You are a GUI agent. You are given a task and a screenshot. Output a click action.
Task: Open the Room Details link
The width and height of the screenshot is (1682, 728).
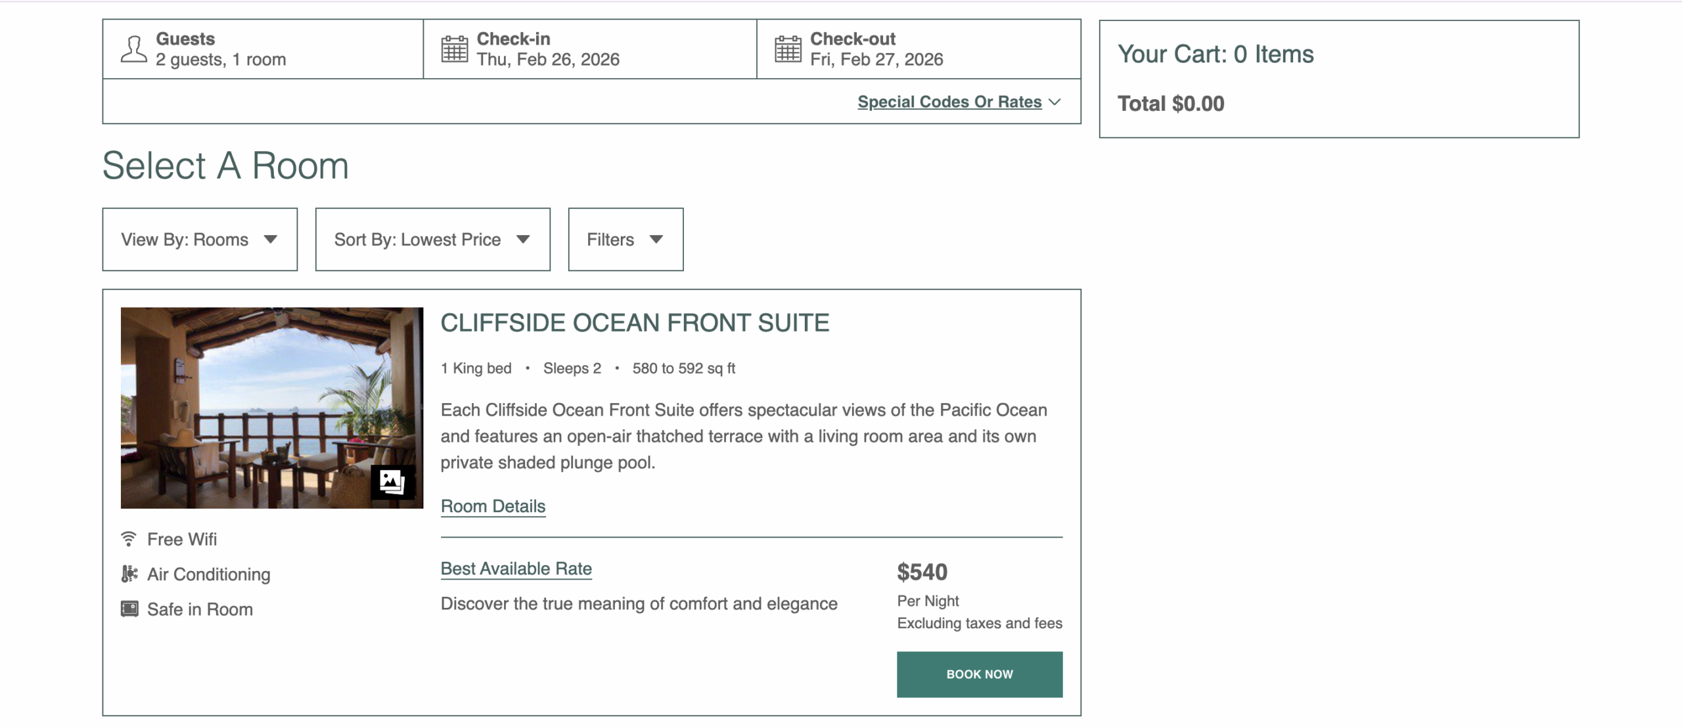point(493,506)
